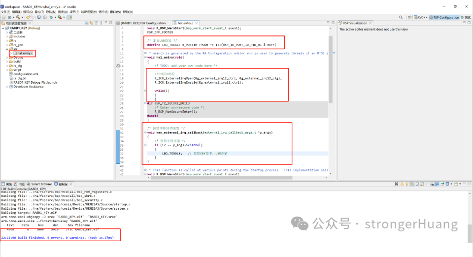The height and width of the screenshot is (257, 473).
Task: Click the back navigation arrow in the toolbar
Action: 28,17
